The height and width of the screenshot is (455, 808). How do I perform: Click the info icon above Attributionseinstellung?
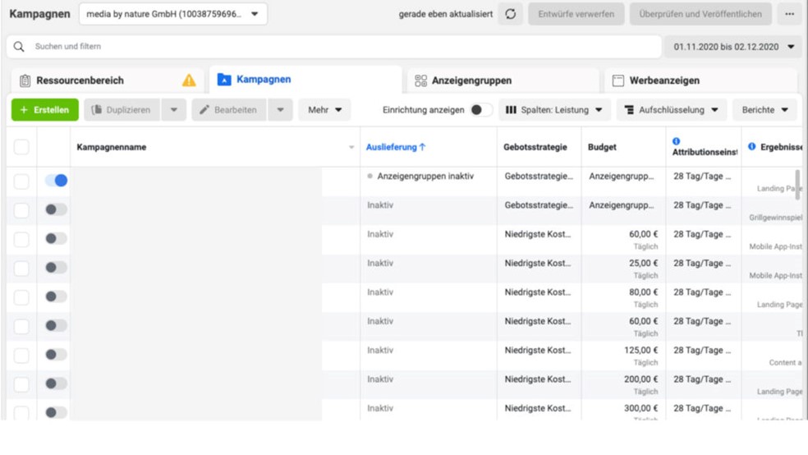(x=676, y=140)
